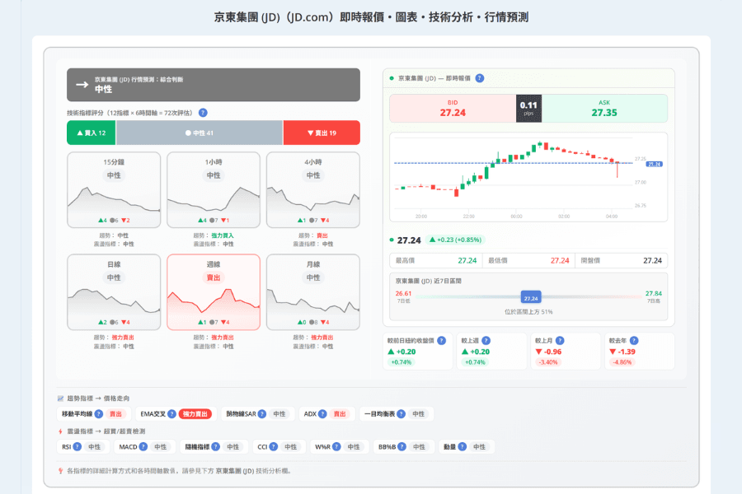
Task: Click the 7日低 value 26.61
Action: click(x=403, y=294)
